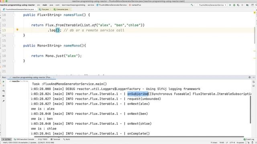
Task: Run the application with the green play icon
Action: coord(230,5)
